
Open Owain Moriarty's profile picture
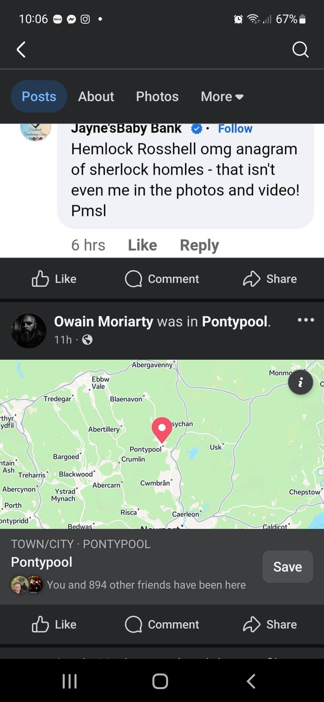click(29, 331)
